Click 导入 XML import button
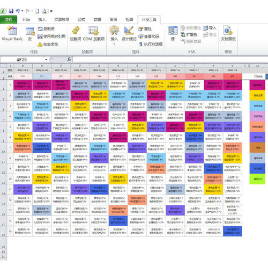The height and width of the screenshot is (268, 268). tap(210, 28)
